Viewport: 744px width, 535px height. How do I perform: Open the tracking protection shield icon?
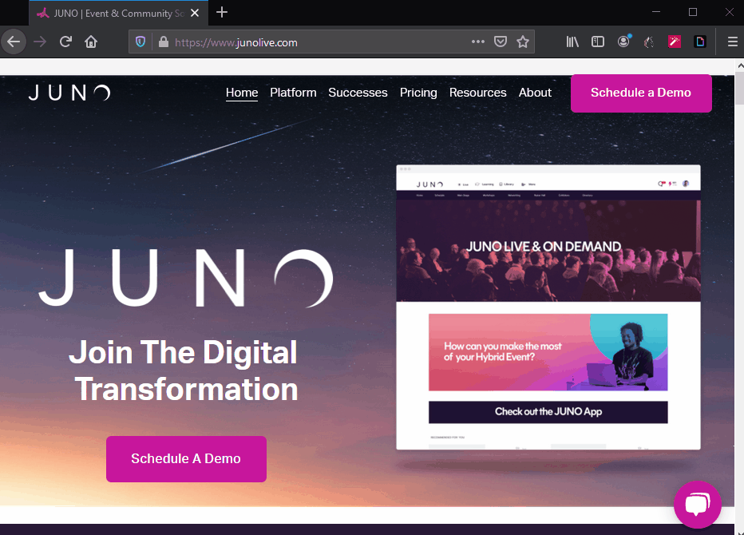(140, 42)
